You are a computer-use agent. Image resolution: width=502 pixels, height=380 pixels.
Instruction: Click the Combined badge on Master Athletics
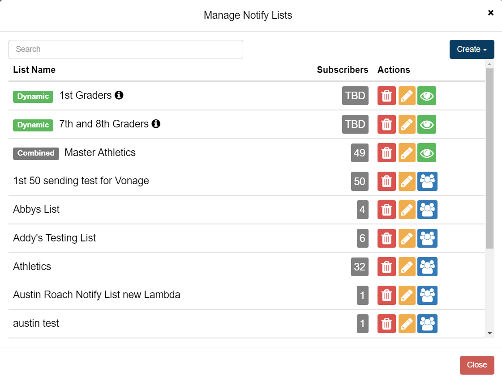pyautogui.click(x=36, y=153)
